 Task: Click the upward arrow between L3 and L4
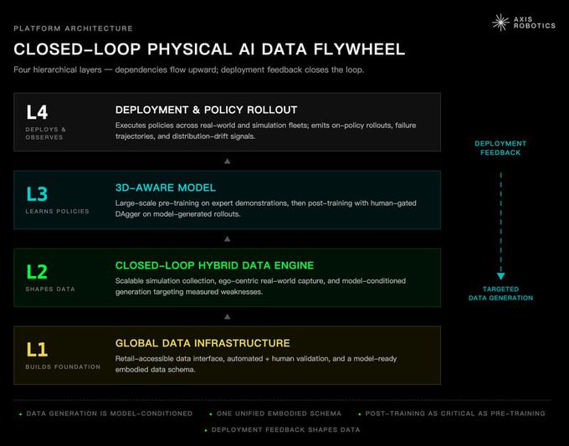tap(227, 161)
